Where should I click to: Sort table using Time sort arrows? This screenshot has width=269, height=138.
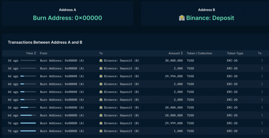(35, 53)
